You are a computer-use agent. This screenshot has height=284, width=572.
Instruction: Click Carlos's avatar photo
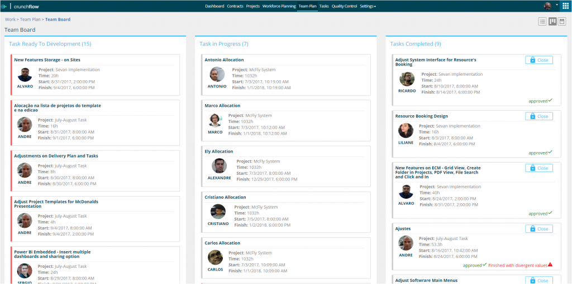[x=216, y=258]
